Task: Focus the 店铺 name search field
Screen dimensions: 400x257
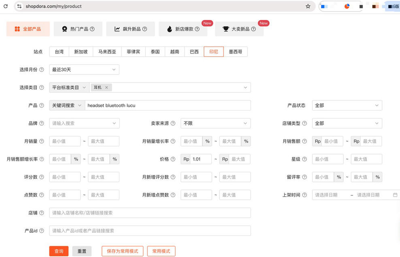Action: pyautogui.click(x=150, y=213)
